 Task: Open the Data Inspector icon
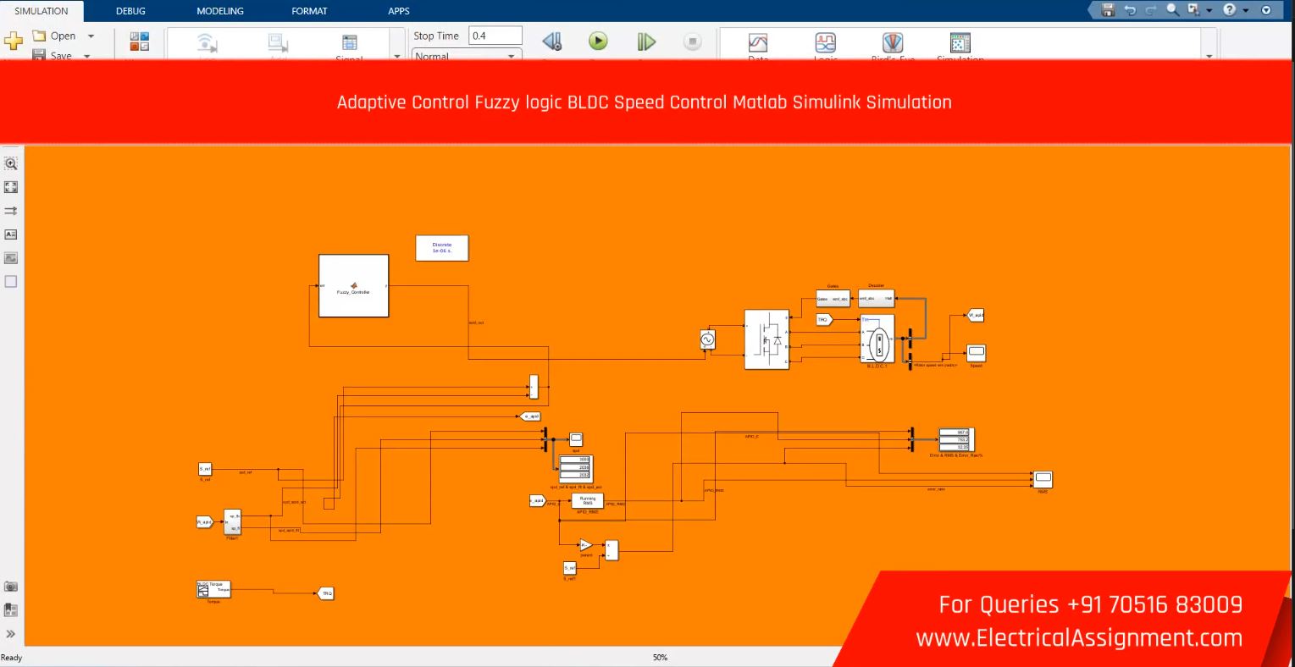coord(758,43)
